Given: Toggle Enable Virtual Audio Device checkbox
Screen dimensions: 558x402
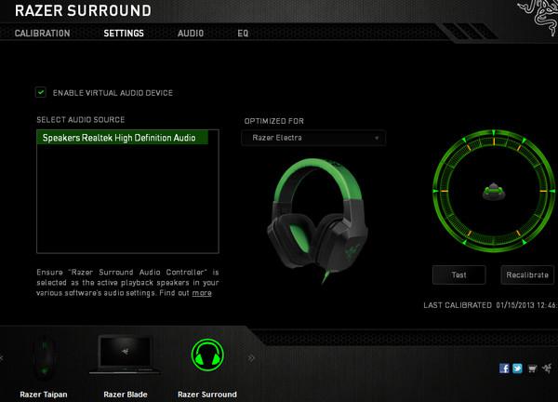Looking at the screenshot, I should 41,92.
